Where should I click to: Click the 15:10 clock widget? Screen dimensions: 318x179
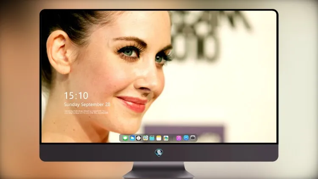76,95
